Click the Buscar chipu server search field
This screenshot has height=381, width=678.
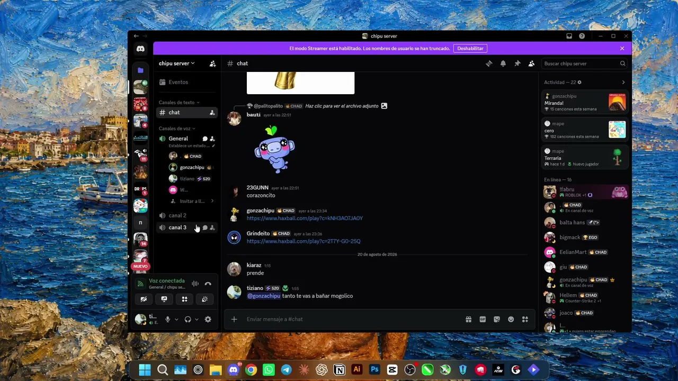tap(584, 63)
